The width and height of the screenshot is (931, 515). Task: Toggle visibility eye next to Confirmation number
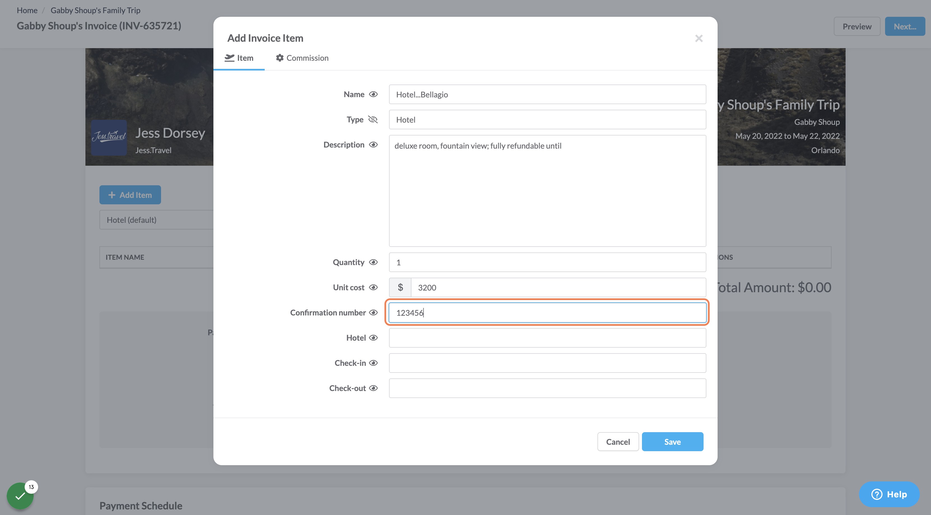pos(373,313)
